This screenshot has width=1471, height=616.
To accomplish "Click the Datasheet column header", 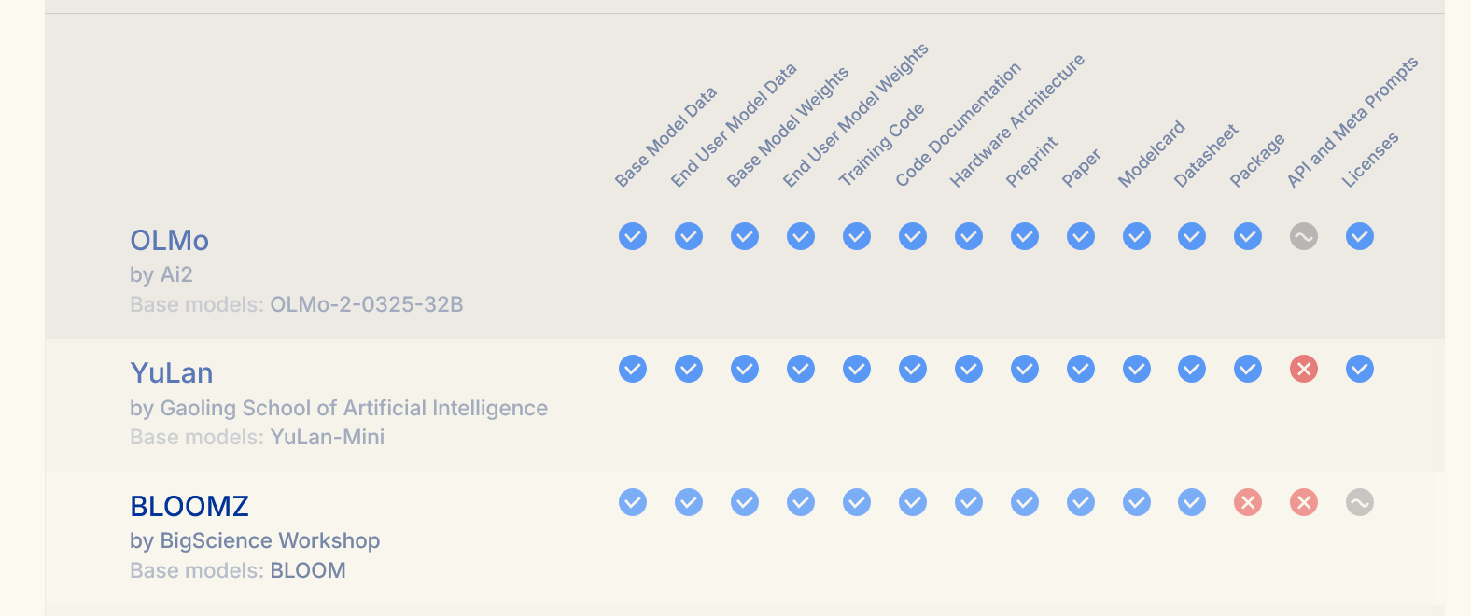I will click(x=1206, y=155).
